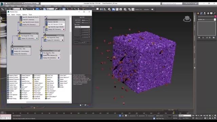The image size is (217, 122).
Task: Click the Play Animation button
Action: tap(199, 116)
